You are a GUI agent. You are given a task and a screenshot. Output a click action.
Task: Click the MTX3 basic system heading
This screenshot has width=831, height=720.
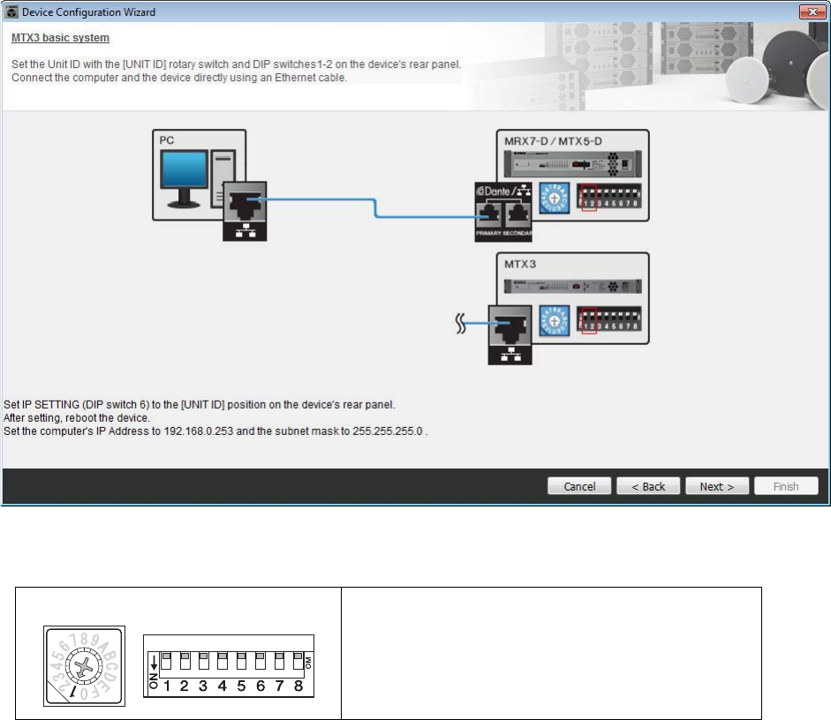click(x=60, y=38)
